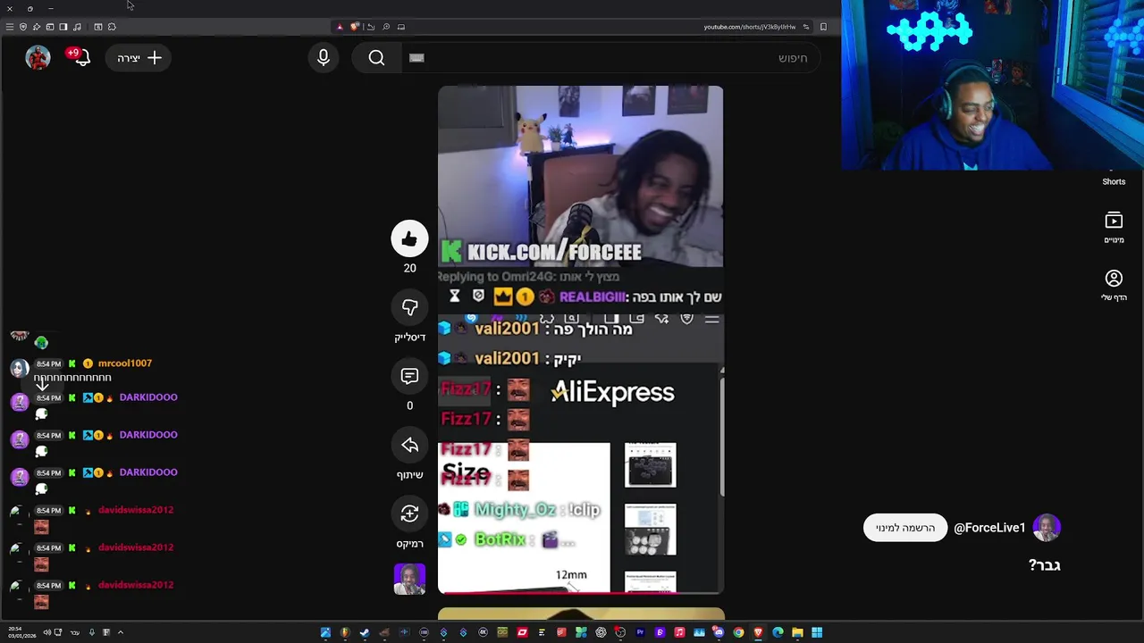The width and height of the screenshot is (1144, 643).
Task: Click the first DARKIDOOO chat username
Action: pyautogui.click(x=148, y=397)
